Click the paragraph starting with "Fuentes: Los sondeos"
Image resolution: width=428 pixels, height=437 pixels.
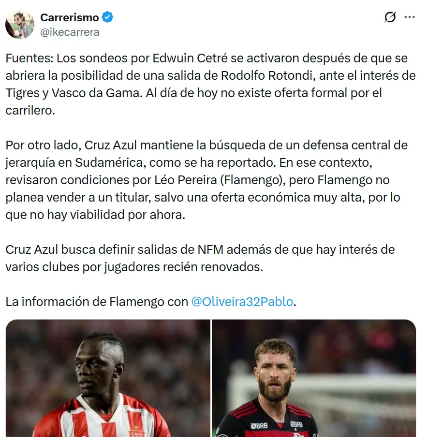(x=210, y=85)
